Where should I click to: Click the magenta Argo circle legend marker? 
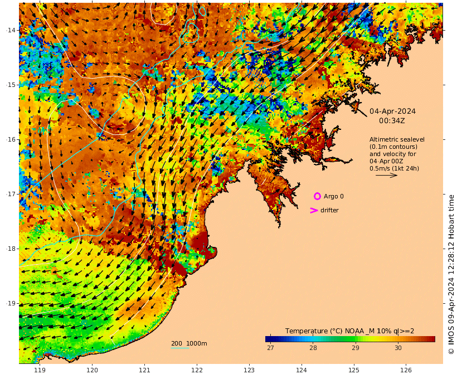point(317,196)
